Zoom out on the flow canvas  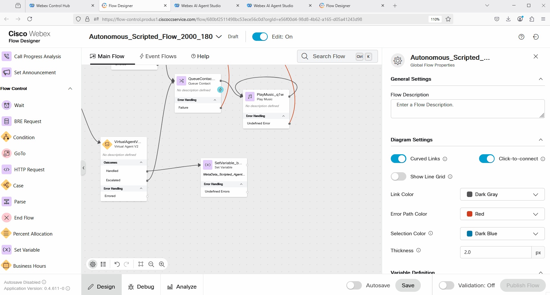tap(151, 264)
